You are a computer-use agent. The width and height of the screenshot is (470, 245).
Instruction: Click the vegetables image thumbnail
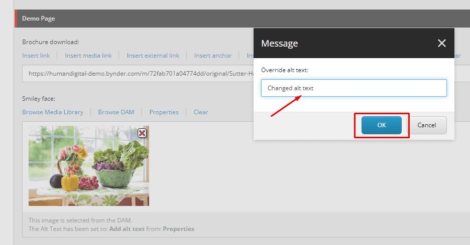coord(89,166)
